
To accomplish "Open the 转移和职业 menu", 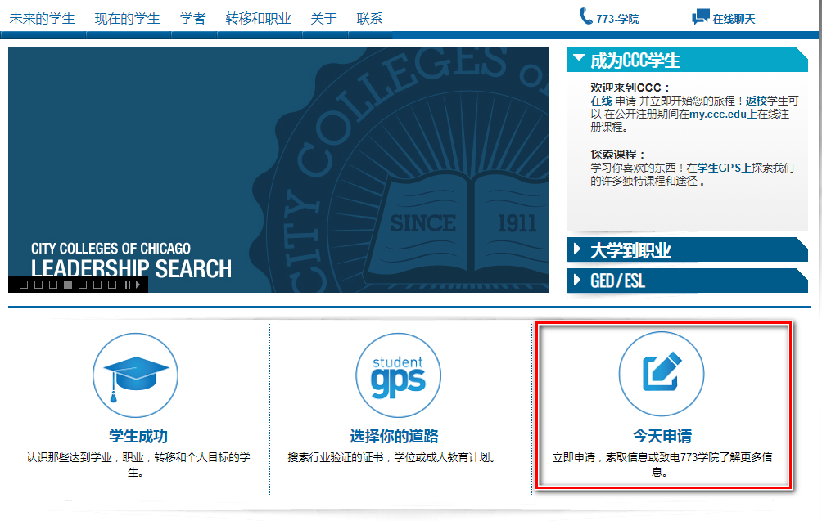I will pos(259,18).
